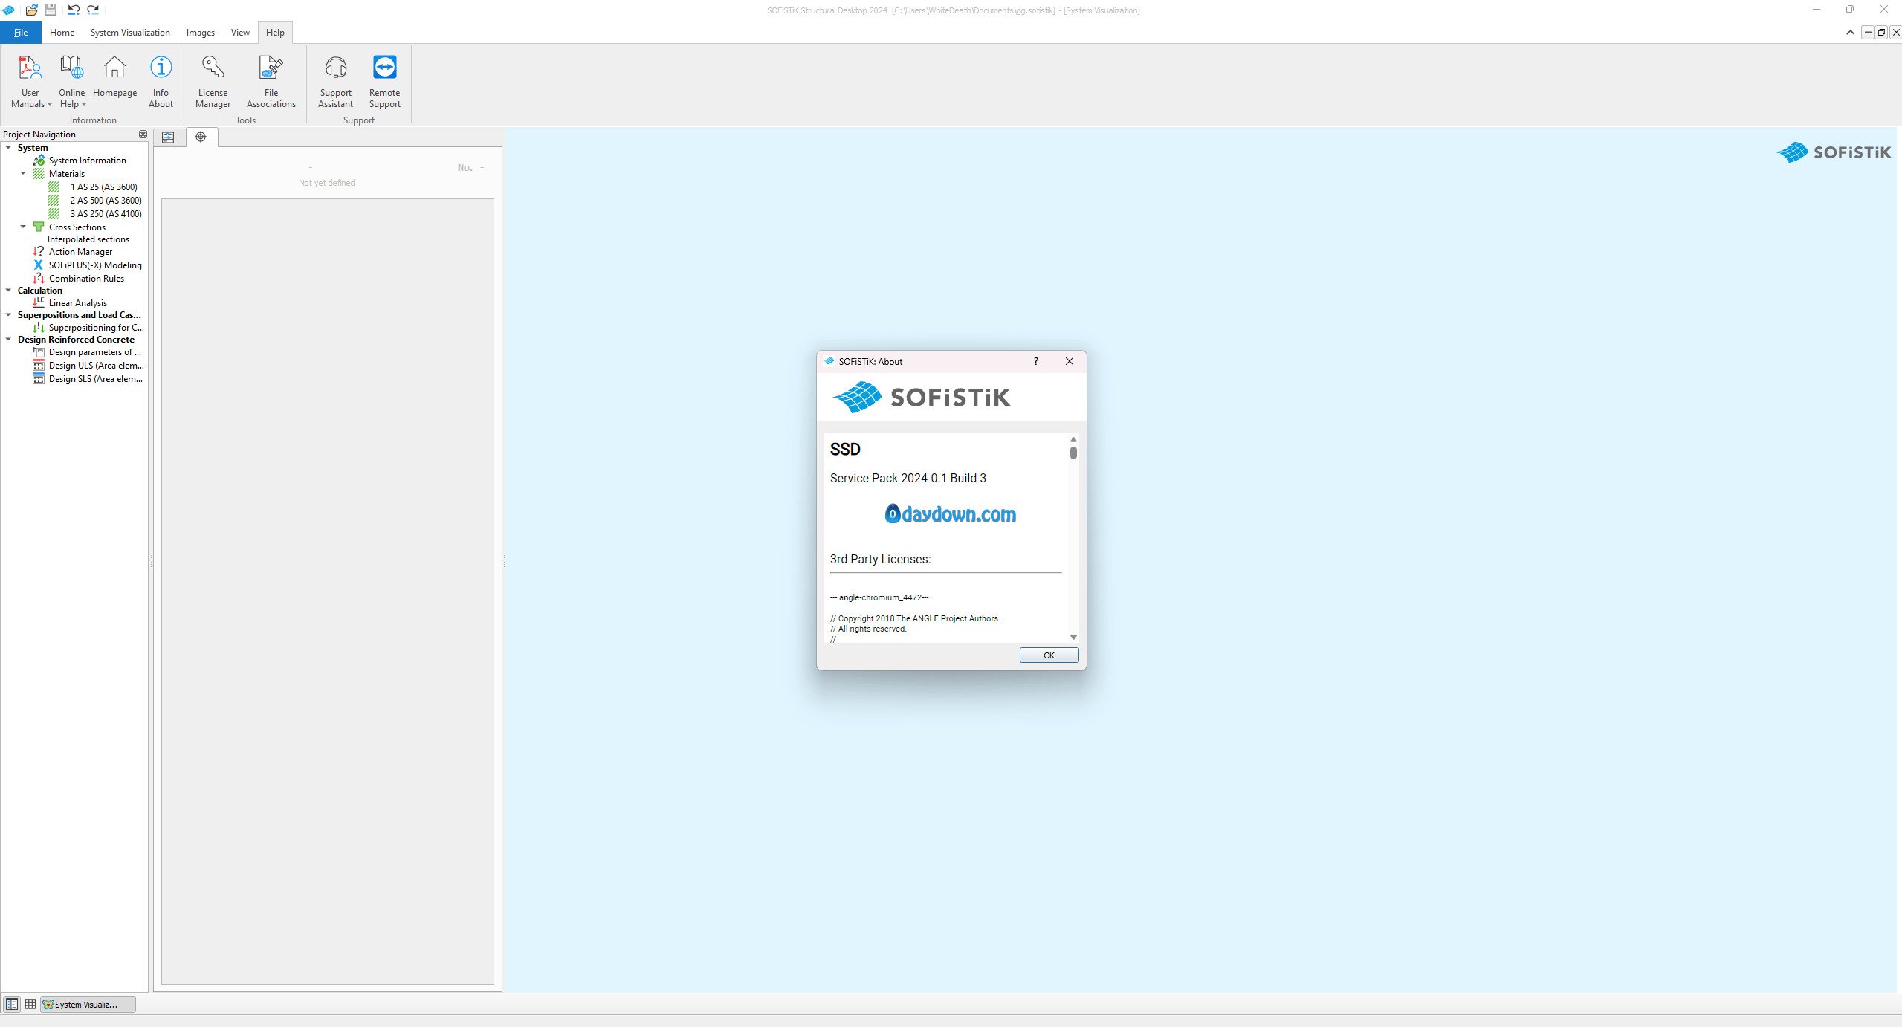Visit the Homepage house icon

pyautogui.click(x=114, y=68)
